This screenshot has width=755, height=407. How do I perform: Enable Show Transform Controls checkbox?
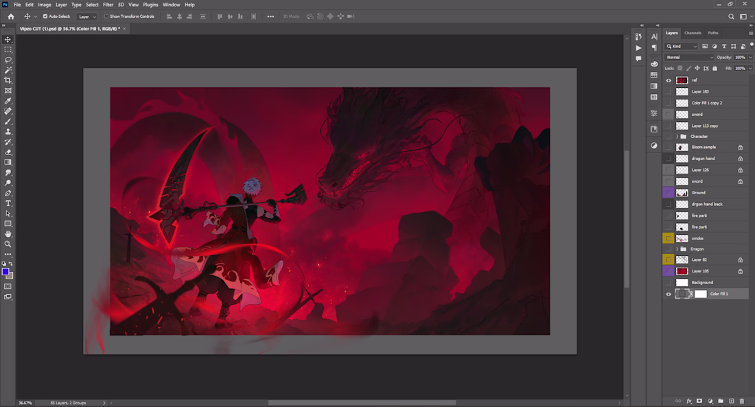pos(106,16)
